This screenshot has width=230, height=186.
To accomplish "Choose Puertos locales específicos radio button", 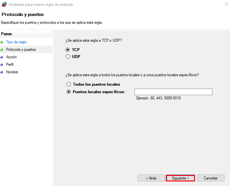I will (69, 92).
